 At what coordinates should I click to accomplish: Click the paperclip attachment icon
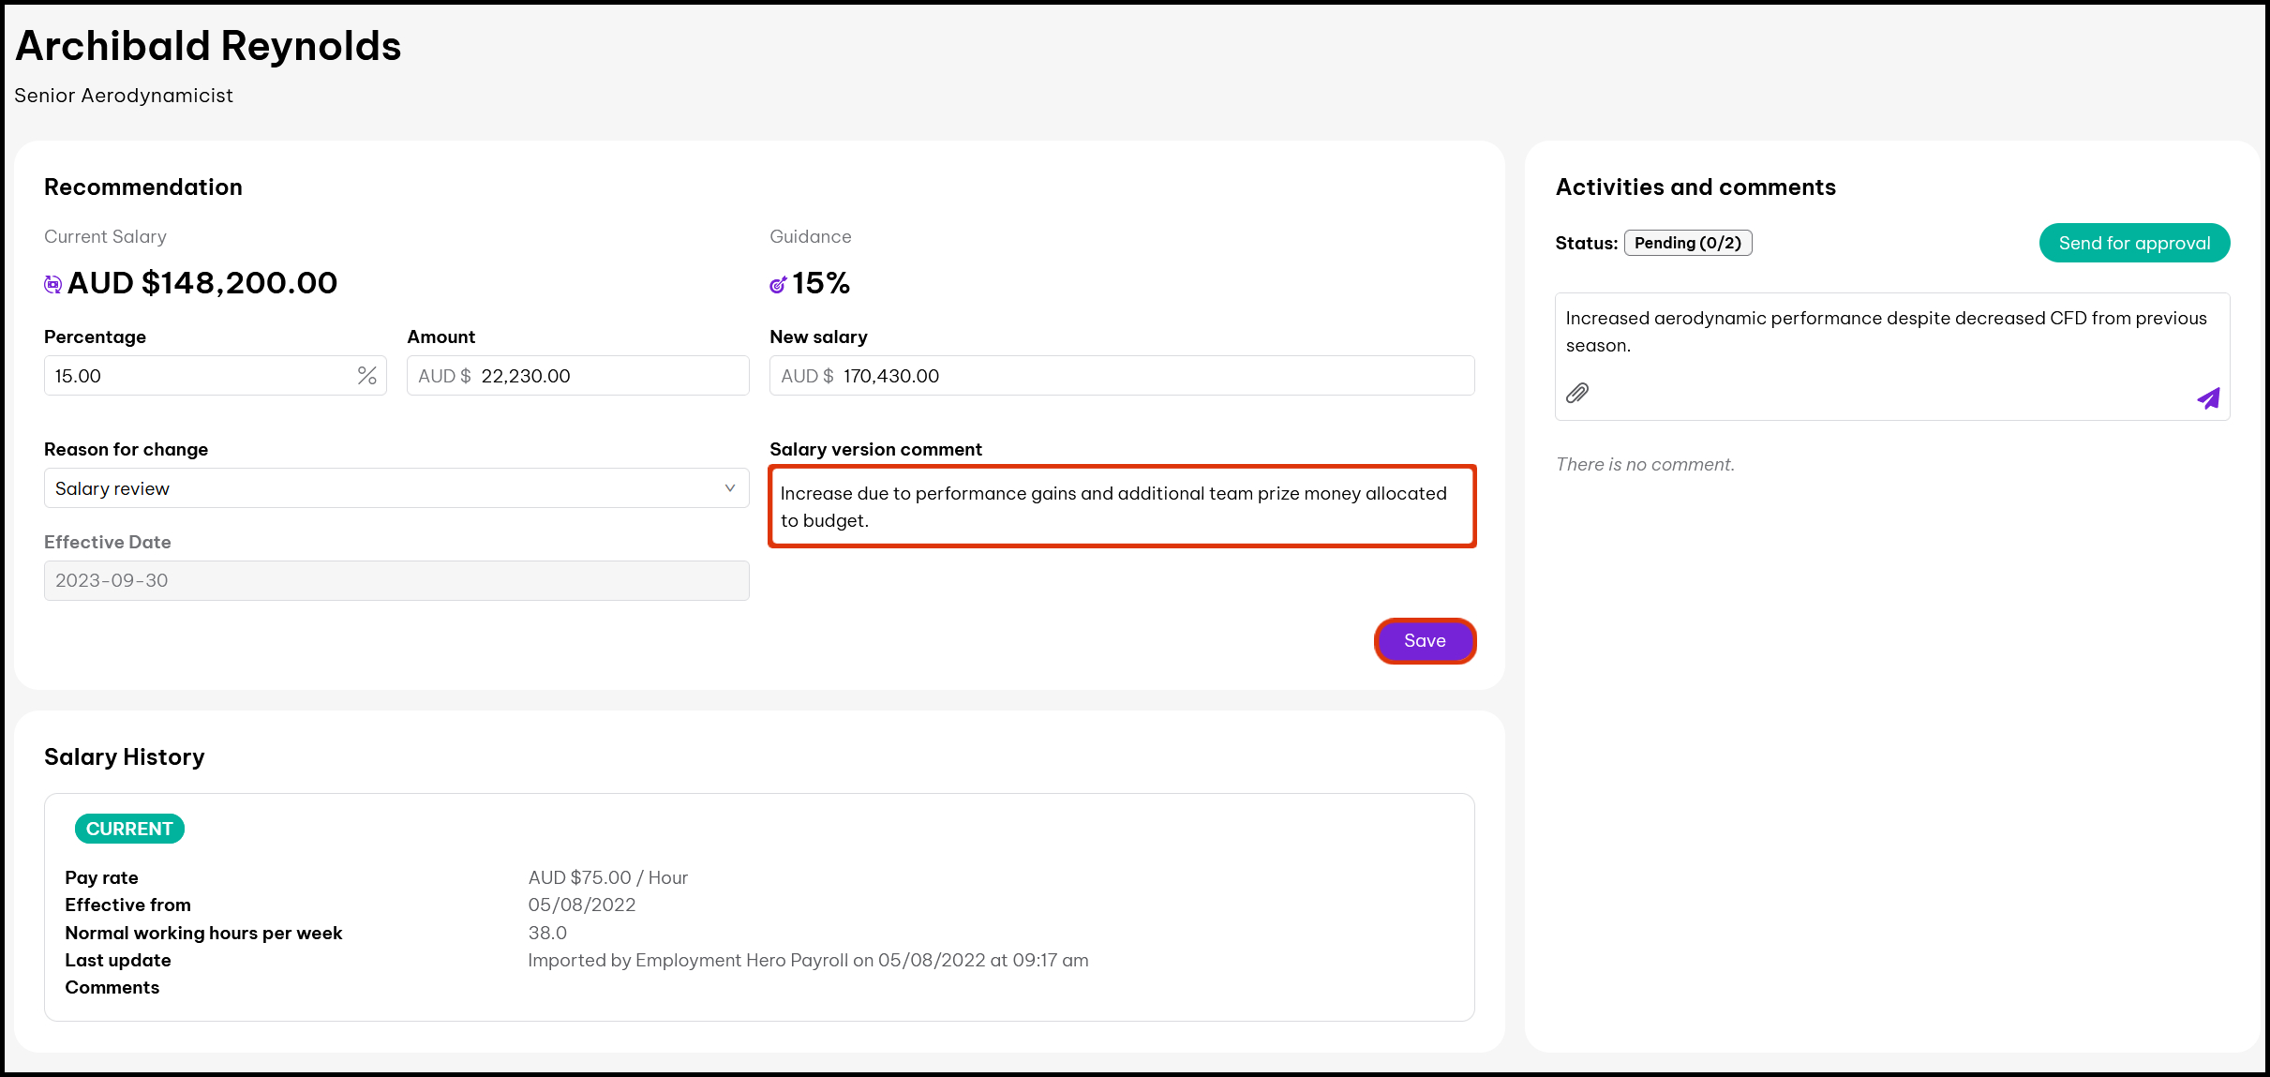point(1577,393)
